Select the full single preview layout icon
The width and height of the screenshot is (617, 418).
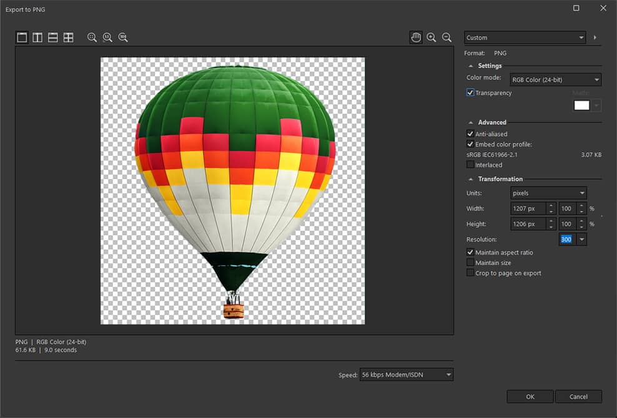(22, 37)
